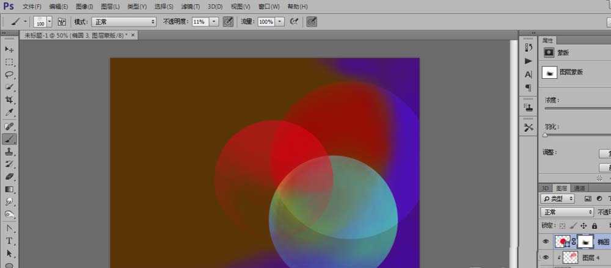Open the 滤镜(T) menu

188,6
